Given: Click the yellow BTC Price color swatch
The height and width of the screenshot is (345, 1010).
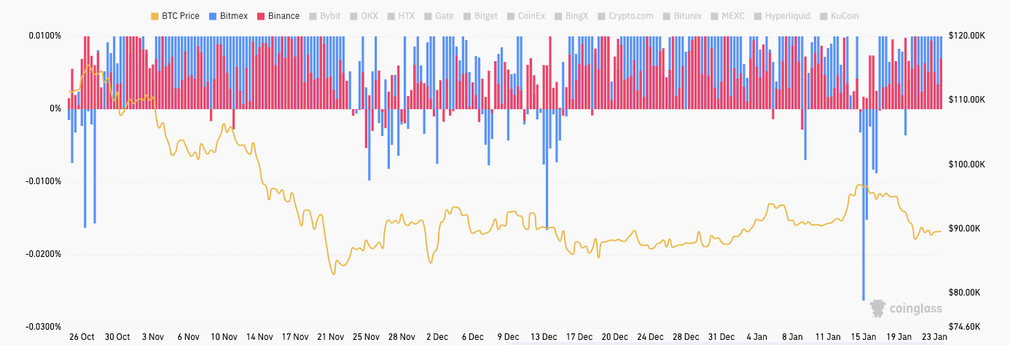Looking at the screenshot, I should tap(154, 16).
